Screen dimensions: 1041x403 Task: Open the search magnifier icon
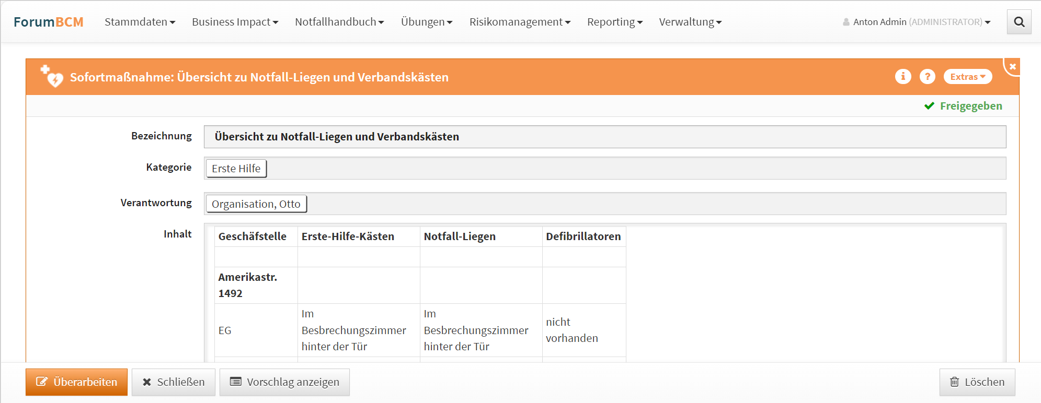(1019, 22)
